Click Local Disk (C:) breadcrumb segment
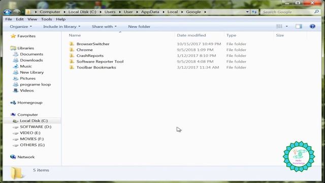Image resolution: width=325 pixels, height=183 pixels. coord(82,12)
